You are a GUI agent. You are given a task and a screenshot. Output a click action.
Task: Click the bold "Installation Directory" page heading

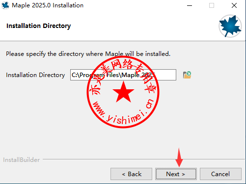(39, 26)
